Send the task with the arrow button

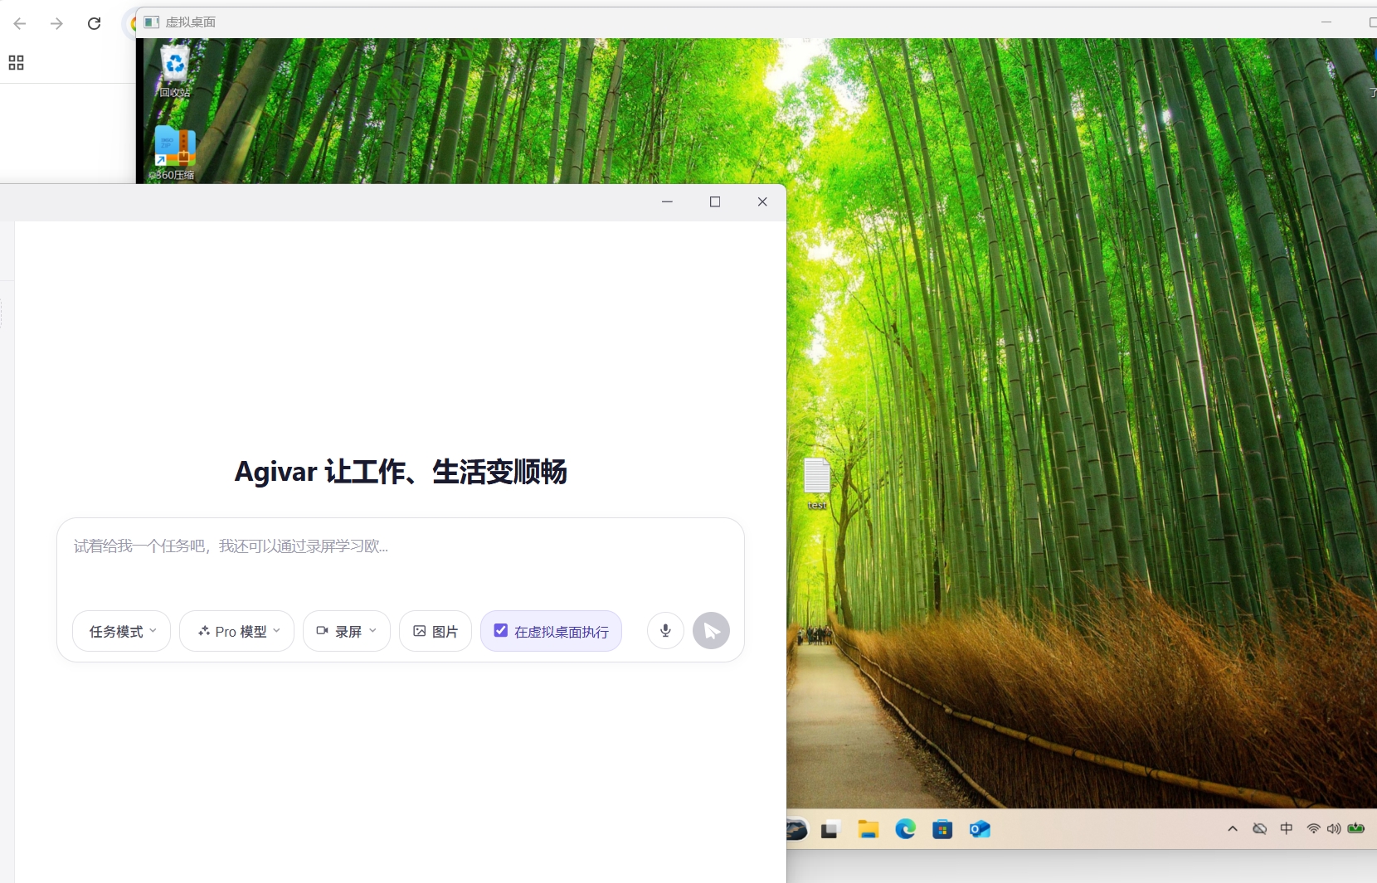pos(711,631)
